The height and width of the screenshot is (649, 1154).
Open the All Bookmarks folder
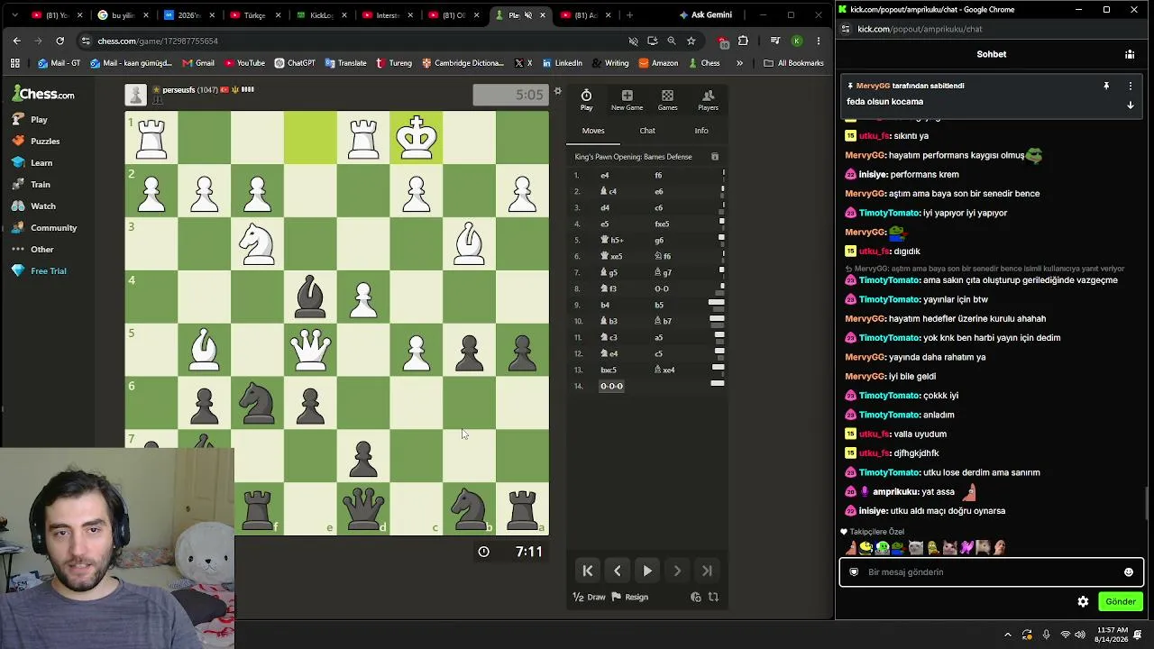point(793,63)
